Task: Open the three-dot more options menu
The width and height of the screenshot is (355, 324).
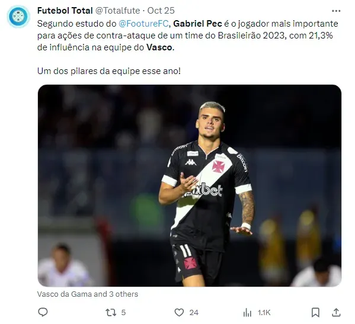Action: 336,11
